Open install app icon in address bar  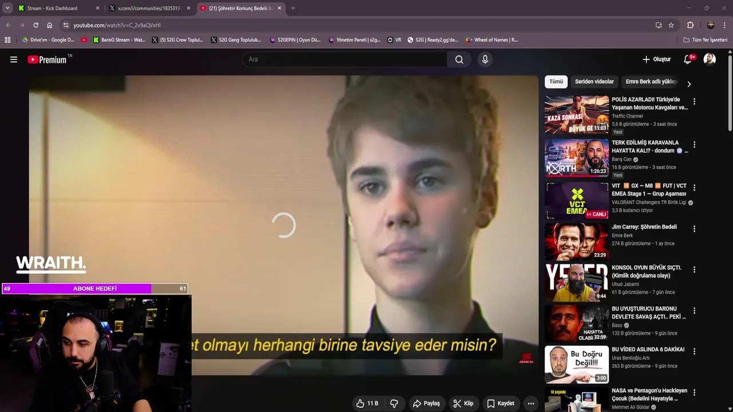tap(659, 25)
